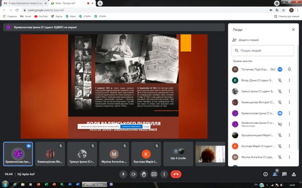
Task: Open Viber from the taskbar
Action: coord(111,184)
